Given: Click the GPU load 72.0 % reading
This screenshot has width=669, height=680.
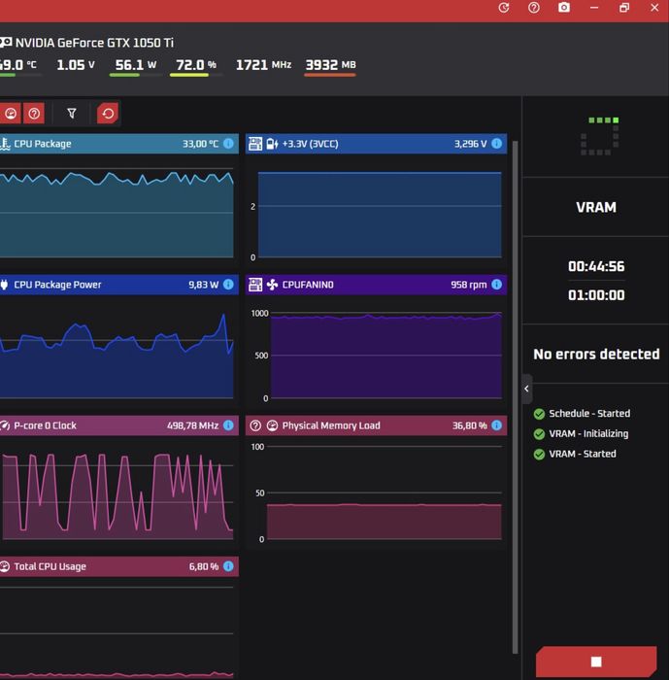Looking at the screenshot, I should tap(196, 65).
